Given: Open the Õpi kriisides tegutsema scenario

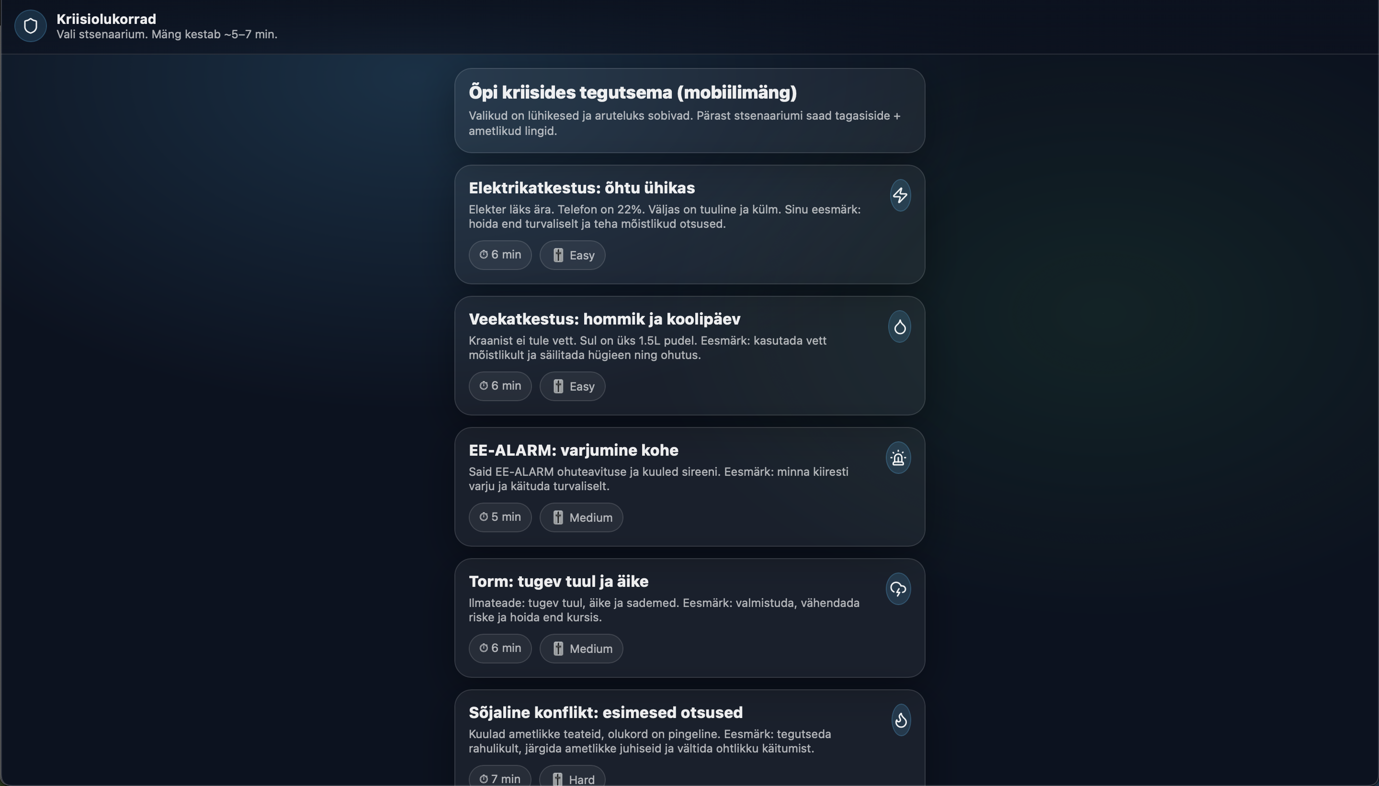Looking at the screenshot, I should (689, 110).
